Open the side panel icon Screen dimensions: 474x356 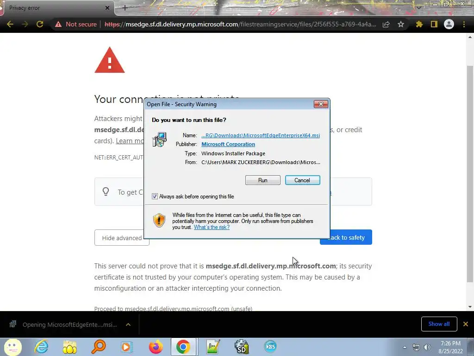click(434, 24)
